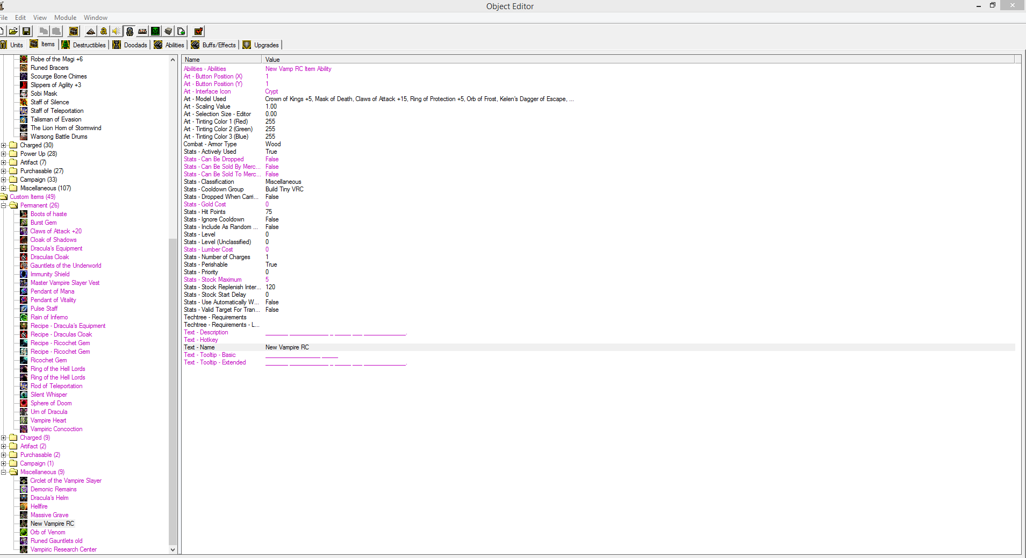Open the View menu
The height and width of the screenshot is (558, 1026).
[40, 18]
